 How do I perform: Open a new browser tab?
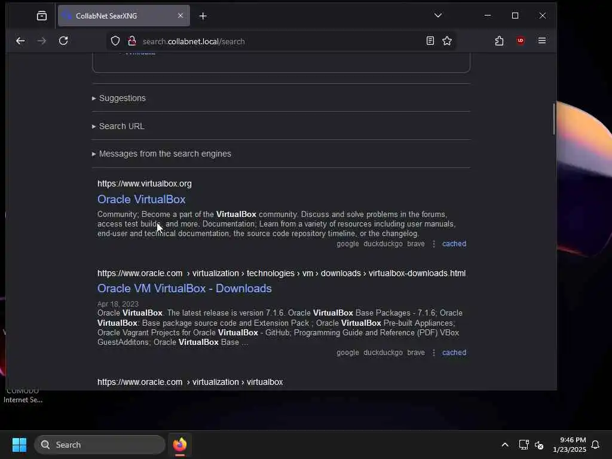pos(203,16)
